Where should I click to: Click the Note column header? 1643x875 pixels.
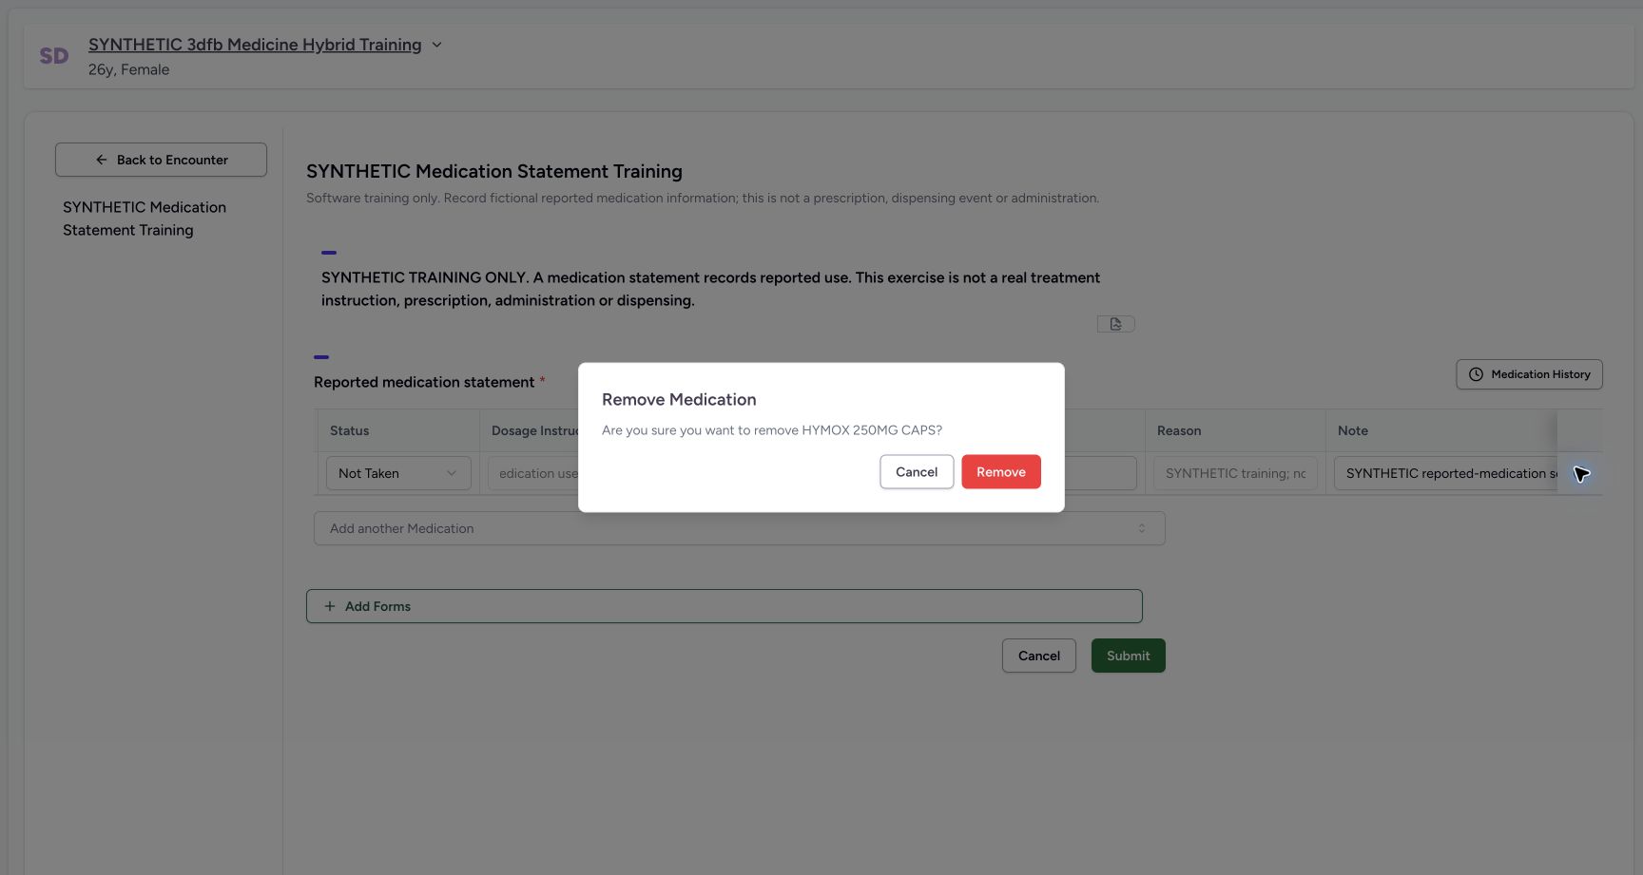[1353, 430]
